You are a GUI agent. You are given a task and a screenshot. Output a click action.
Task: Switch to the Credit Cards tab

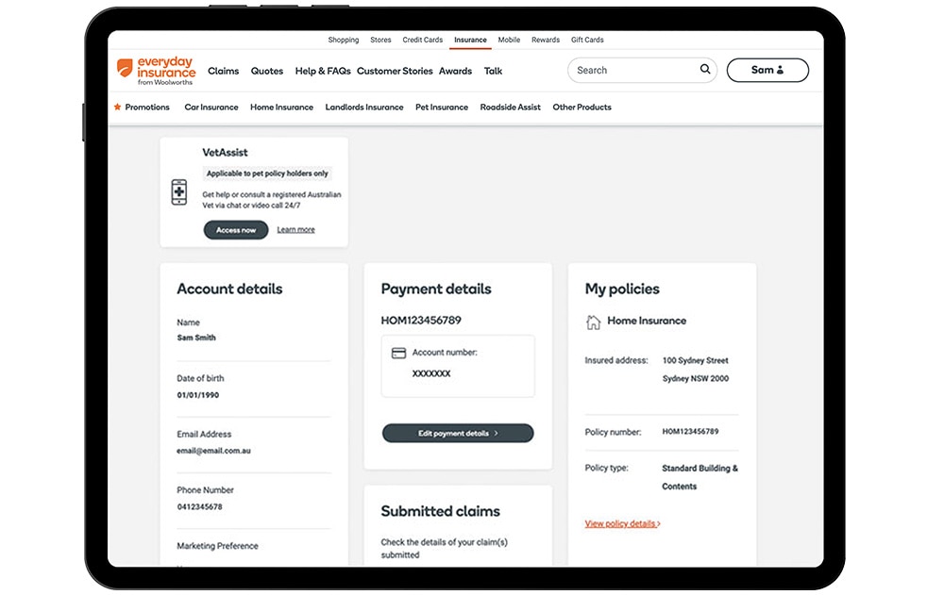(423, 40)
